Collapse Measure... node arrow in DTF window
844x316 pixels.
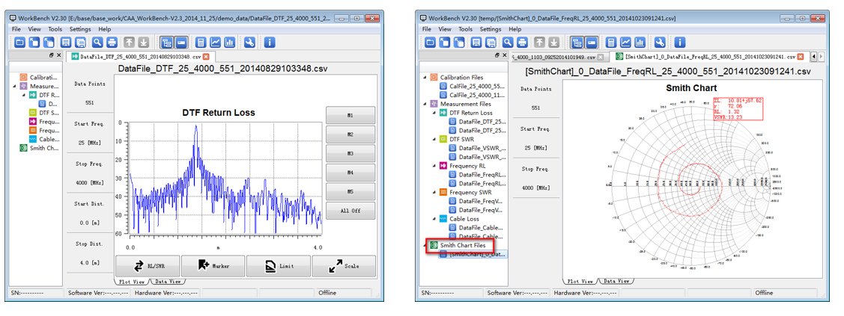point(14,86)
